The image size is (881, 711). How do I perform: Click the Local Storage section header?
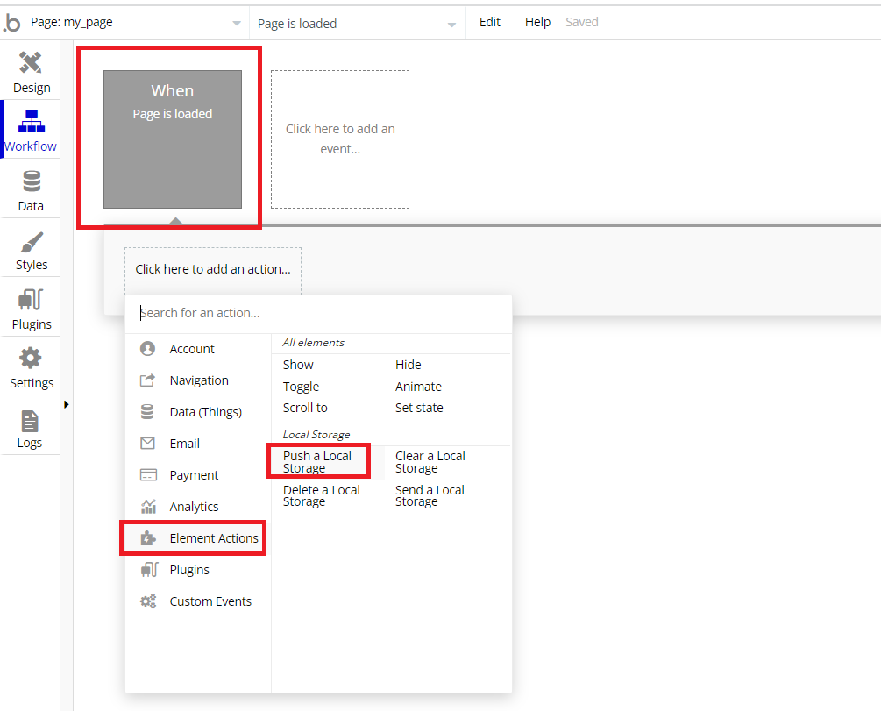pos(316,435)
